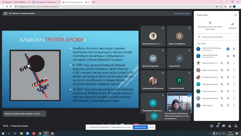Pin Павловская библиотека in the list

(228, 84)
